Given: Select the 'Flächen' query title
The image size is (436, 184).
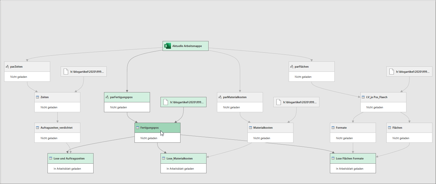Looking at the screenshot, I should coord(397,128).
